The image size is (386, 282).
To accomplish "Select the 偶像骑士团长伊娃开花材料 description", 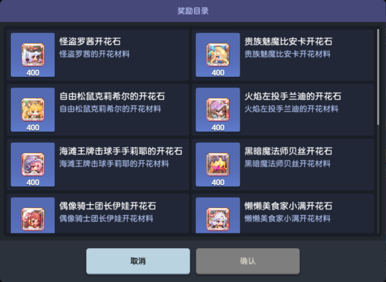I will click(107, 219).
